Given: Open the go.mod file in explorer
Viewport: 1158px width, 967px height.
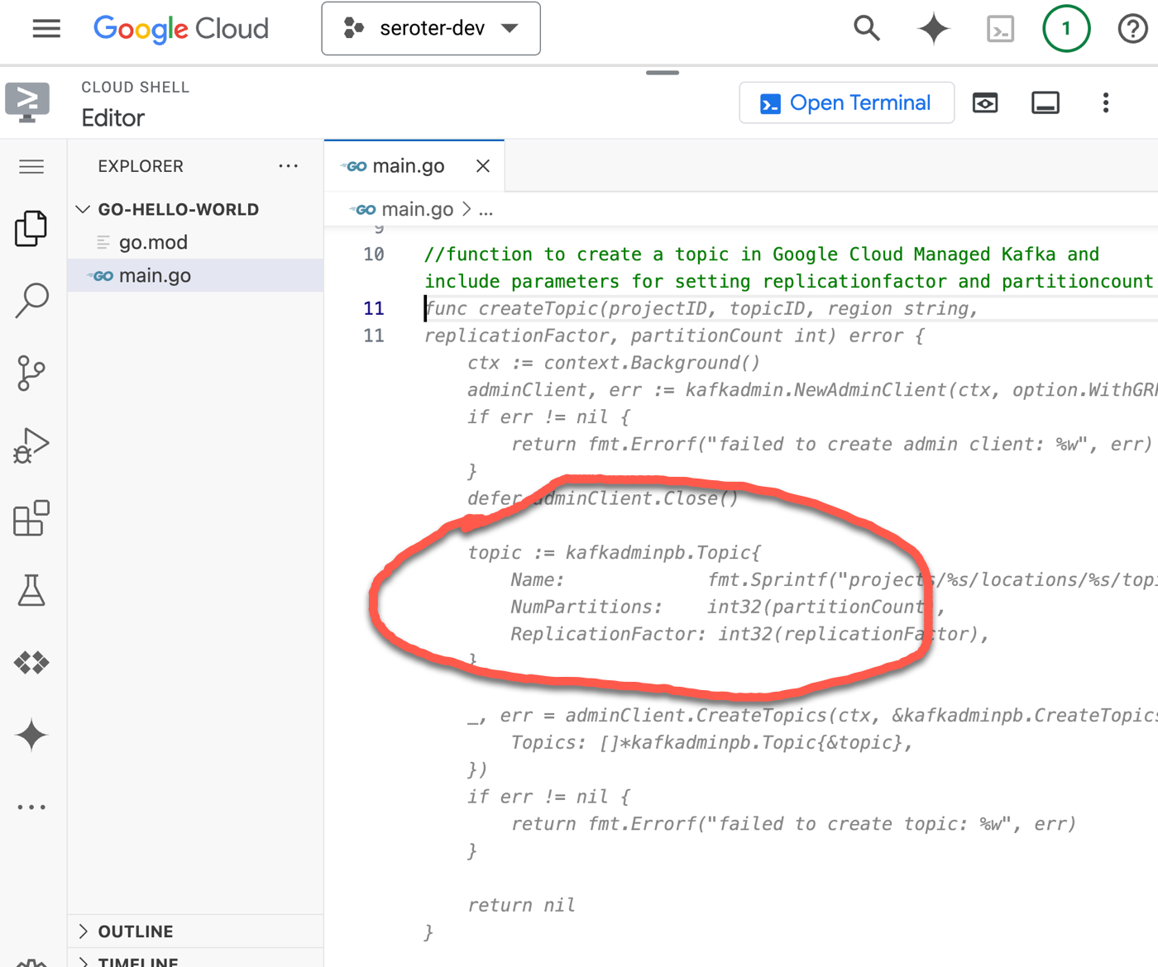Looking at the screenshot, I should click(x=153, y=242).
